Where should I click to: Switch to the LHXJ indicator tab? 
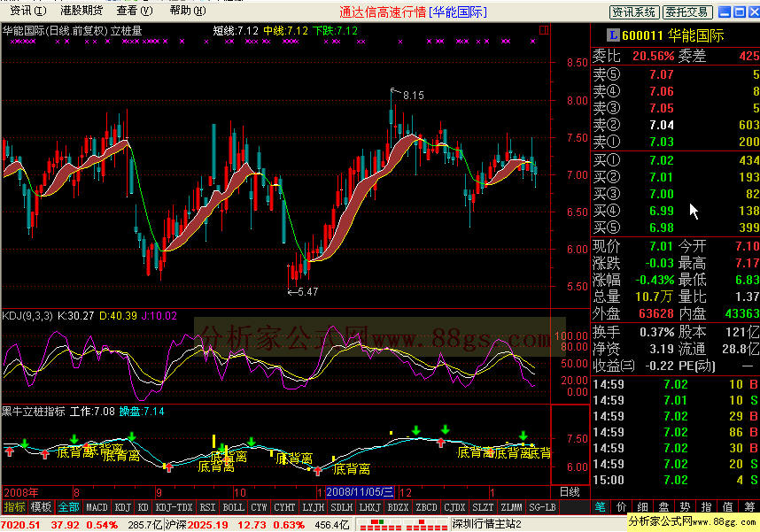(370, 507)
